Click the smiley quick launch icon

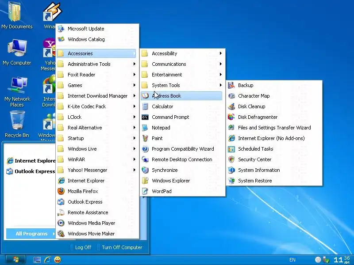tap(58, 260)
